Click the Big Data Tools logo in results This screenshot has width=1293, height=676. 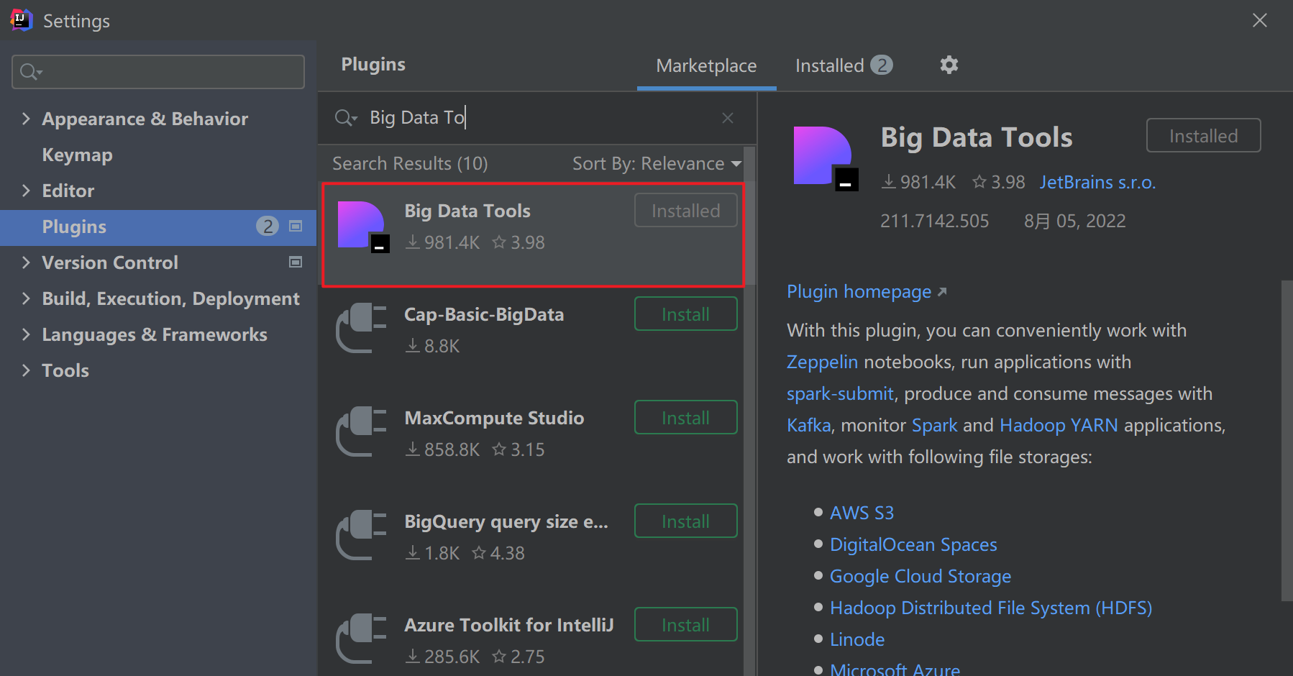tap(364, 227)
